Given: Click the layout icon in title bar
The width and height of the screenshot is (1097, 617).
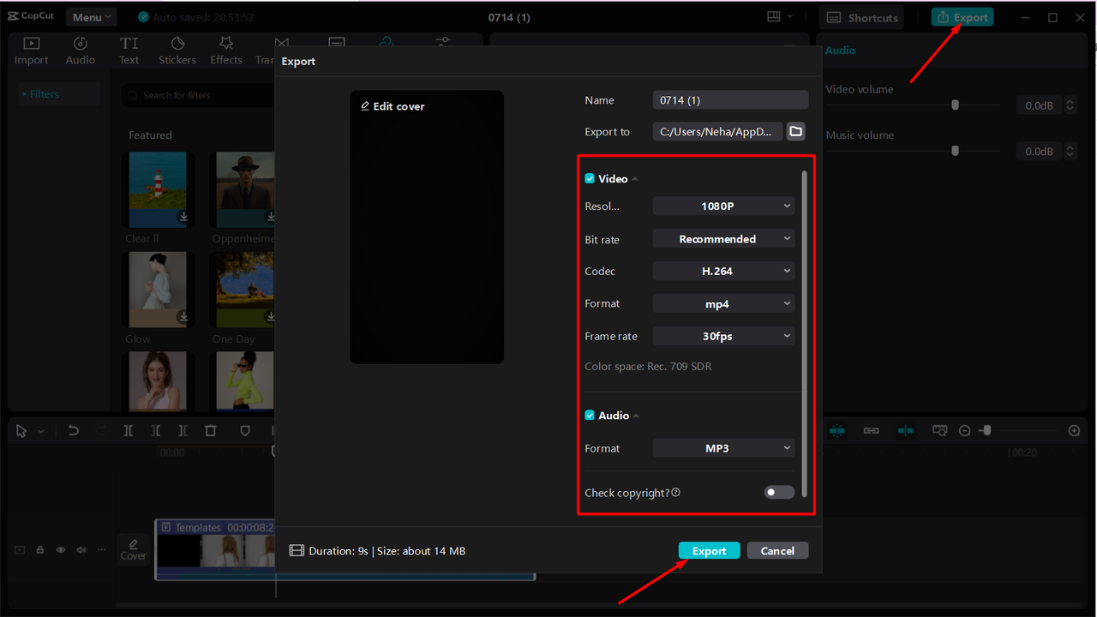Looking at the screenshot, I should [x=774, y=16].
